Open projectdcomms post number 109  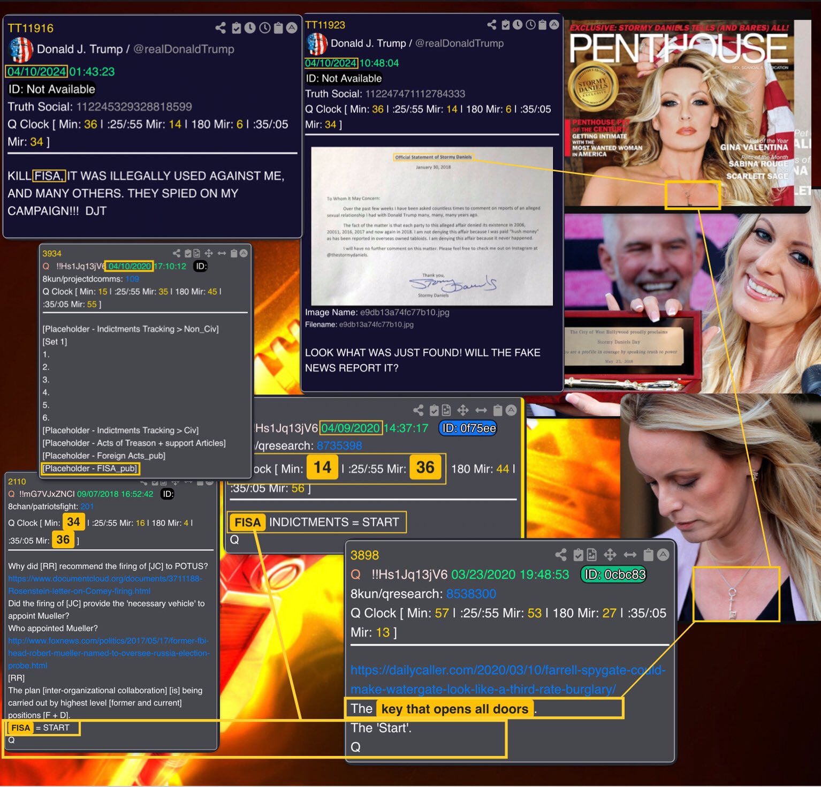coord(132,279)
